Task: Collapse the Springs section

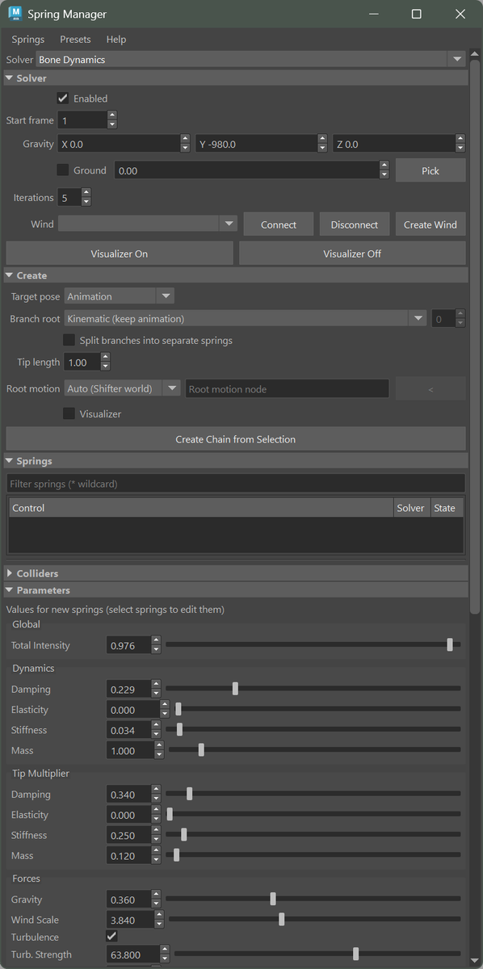Action: 236,461
